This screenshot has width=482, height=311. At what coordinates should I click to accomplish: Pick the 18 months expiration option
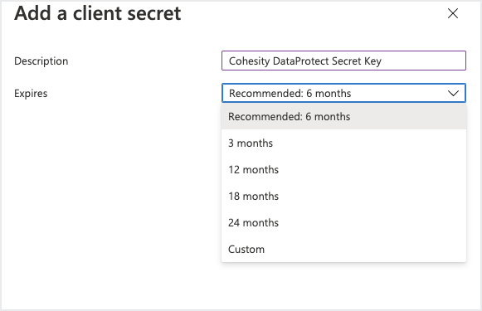[343, 196]
